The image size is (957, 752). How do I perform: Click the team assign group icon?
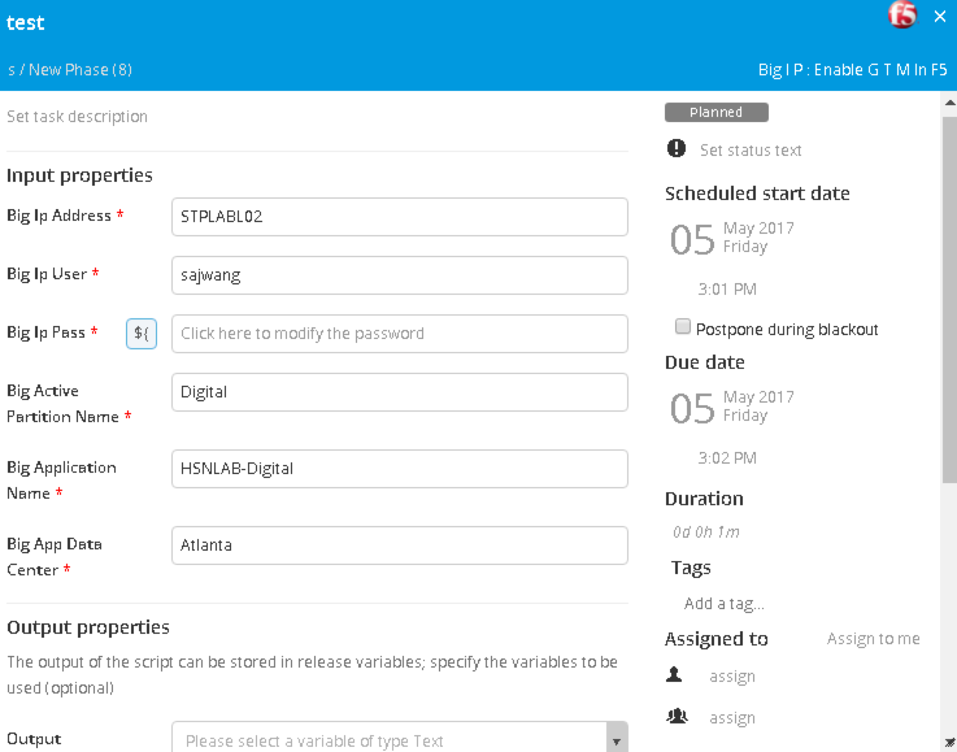(x=677, y=716)
